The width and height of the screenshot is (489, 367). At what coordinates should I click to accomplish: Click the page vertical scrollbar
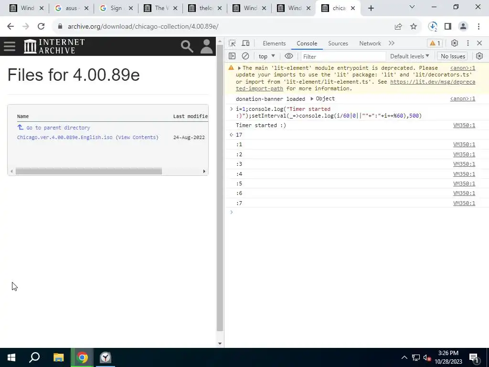point(220,188)
